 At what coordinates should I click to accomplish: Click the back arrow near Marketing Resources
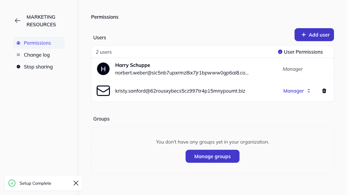17,21
